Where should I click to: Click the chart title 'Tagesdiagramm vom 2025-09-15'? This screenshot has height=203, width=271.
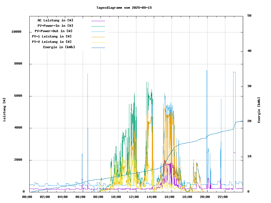tap(124, 8)
